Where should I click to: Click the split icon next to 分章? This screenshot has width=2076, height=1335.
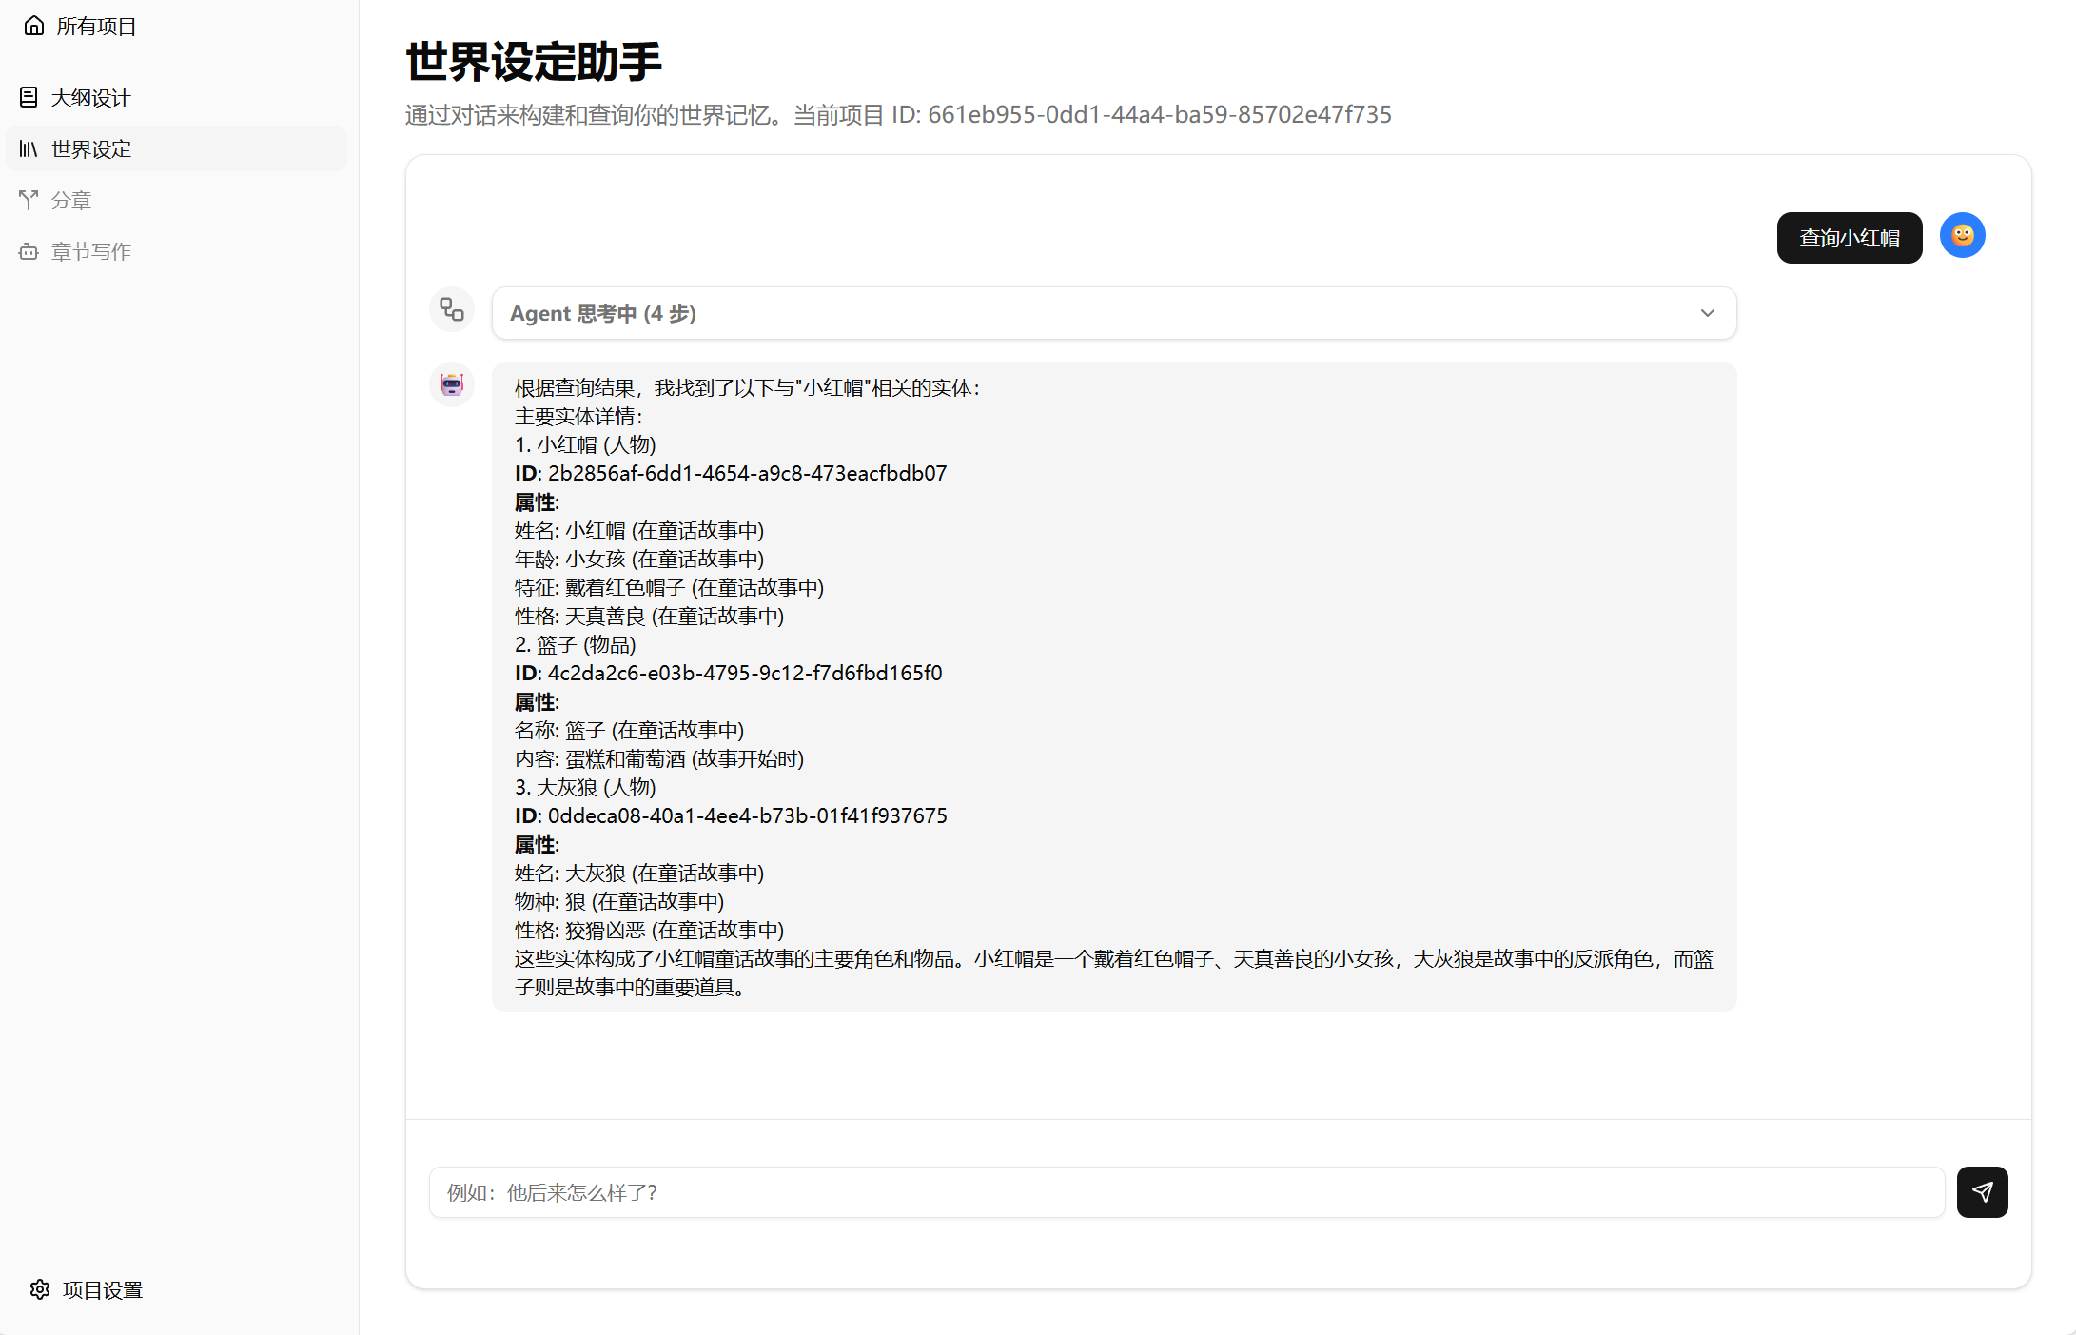click(29, 200)
